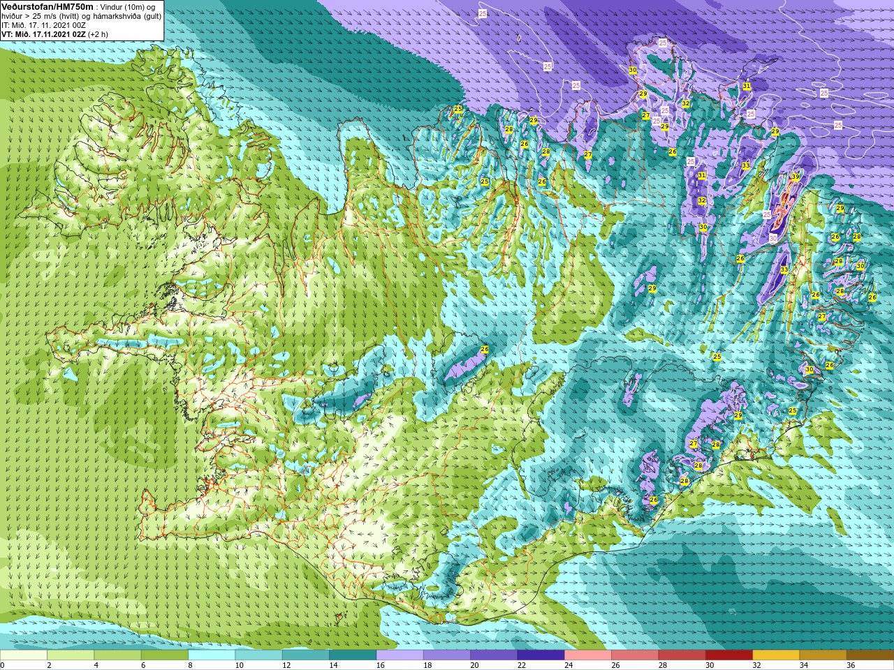The height and width of the screenshot is (670, 894).
Task: Click legend scale number 34
Action: click(x=803, y=665)
